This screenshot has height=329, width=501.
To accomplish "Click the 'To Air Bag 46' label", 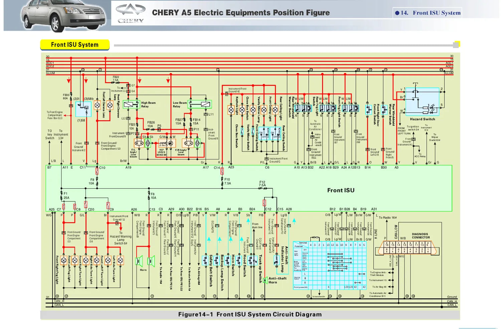I will pos(379,287).
